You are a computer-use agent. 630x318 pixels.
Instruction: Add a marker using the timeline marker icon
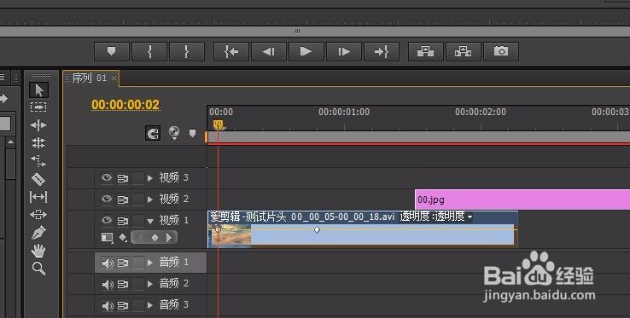tap(192, 133)
